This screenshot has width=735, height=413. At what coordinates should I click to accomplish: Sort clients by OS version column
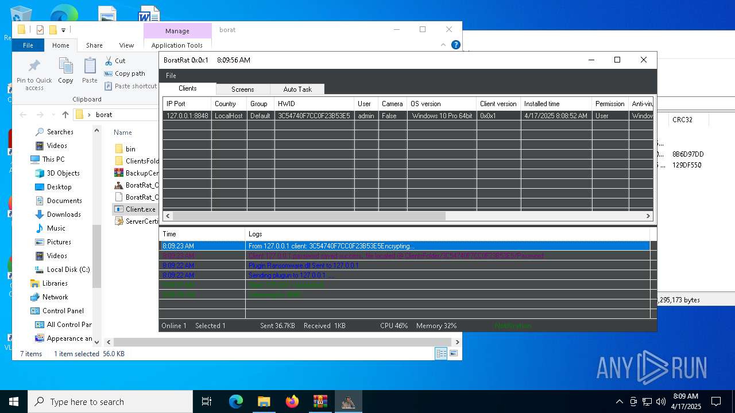tap(442, 104)
